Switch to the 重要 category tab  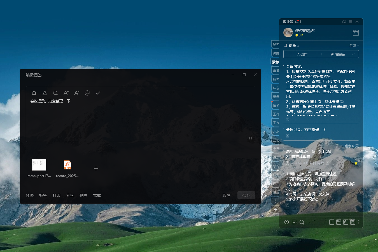(276, 71)
